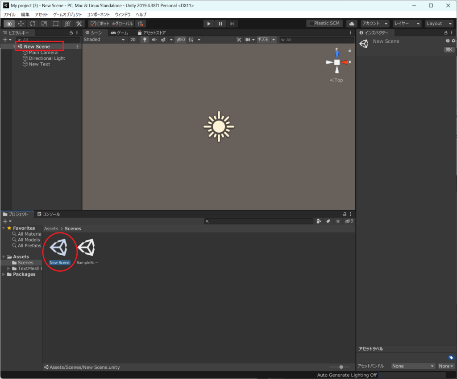
Task: Toggle pivot/center handle position button
Action: pyautogui.click(x=100, y=24)
